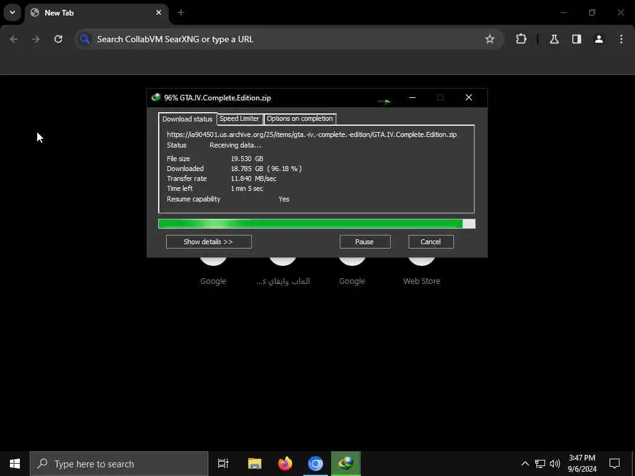Open volume control tray icon
This screenshot has height=476, width=635.
click(555, 464)
